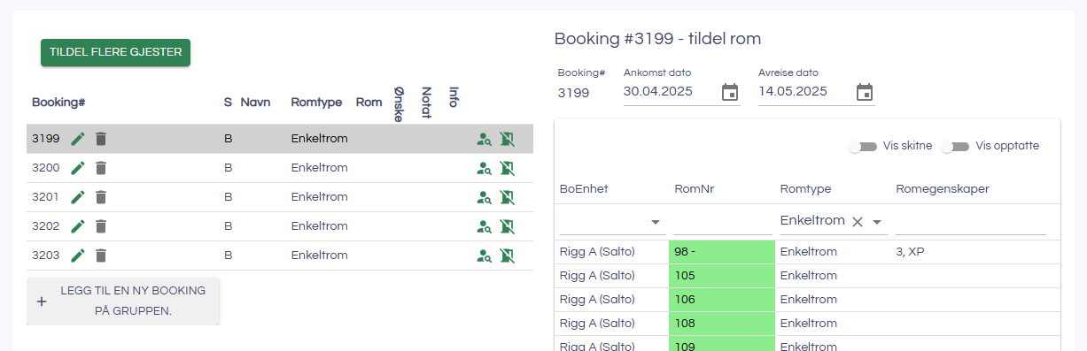Expand the BoEnhet filter dropdown

[x=656, y=222]
